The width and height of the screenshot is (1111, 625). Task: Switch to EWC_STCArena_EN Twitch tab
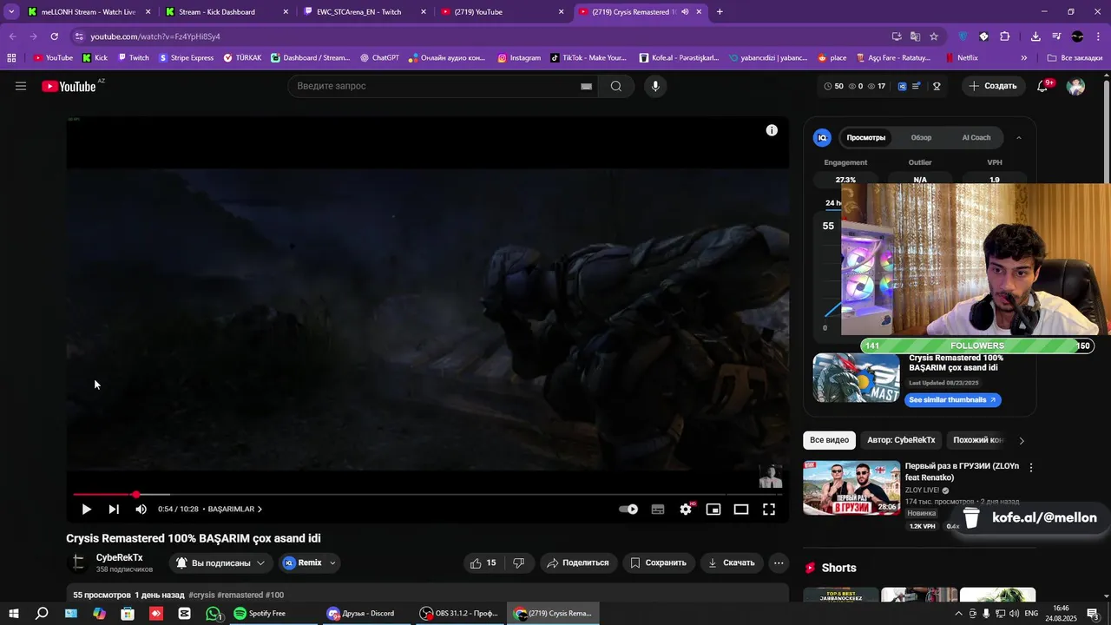point(364,12)
